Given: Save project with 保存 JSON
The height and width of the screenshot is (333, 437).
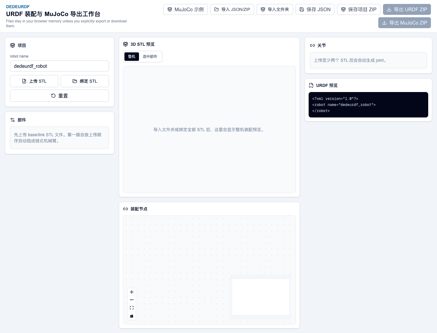Looking at the screenshot, I should (x=315, y=9).
